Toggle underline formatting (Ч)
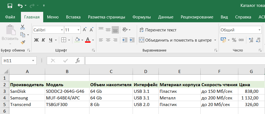Screen dimensions: 265x114 pos(51,40)
